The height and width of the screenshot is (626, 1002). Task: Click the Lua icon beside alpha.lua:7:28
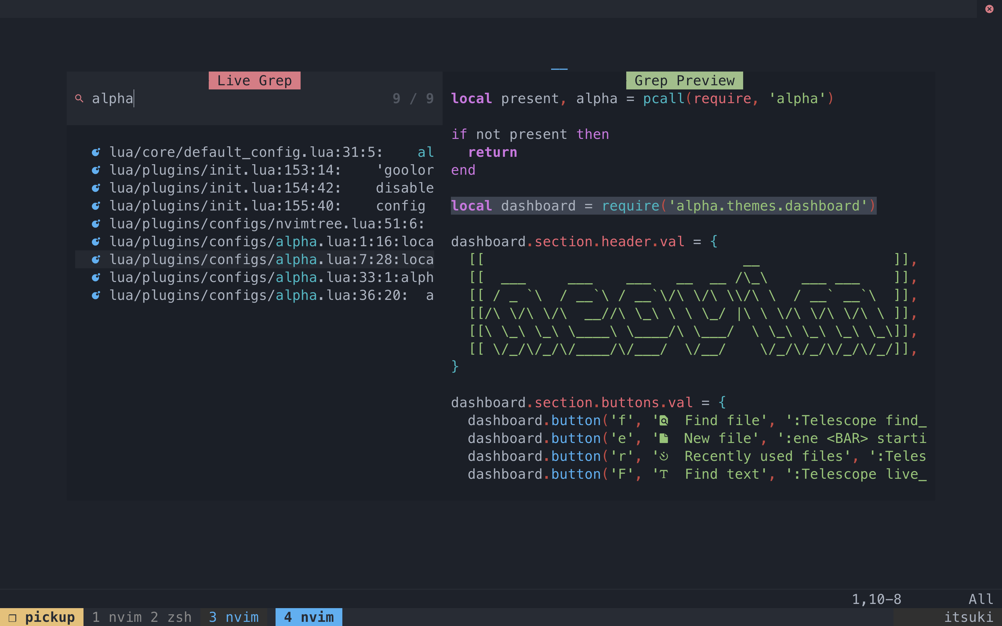click(x=96, y=260)
